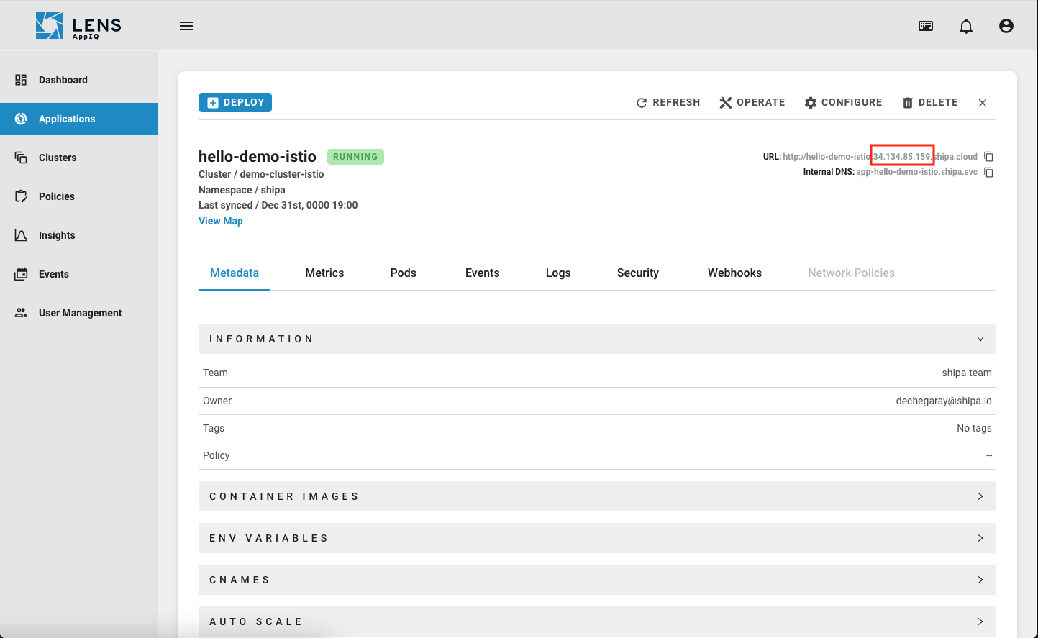Screen dimensions: 1038x638
Task: Copy the Internal DNS address
Action: [x=988, y=172]
